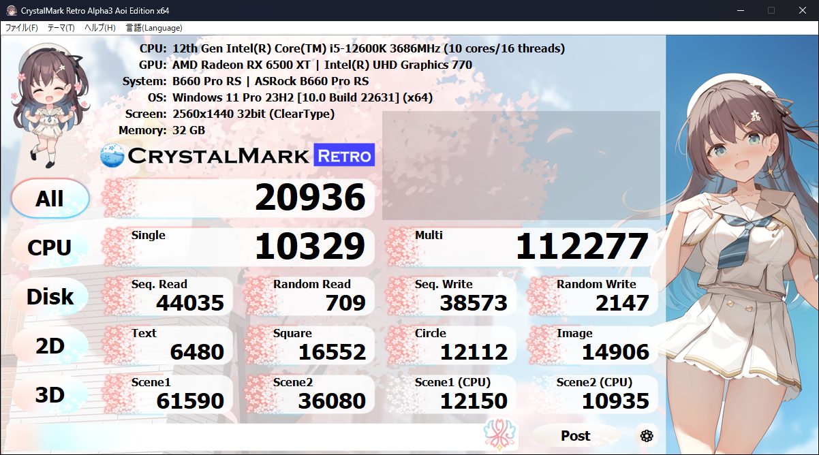Open the ファイル(F) menu
This screenshot has width=819, height=455.
[22, 28]
